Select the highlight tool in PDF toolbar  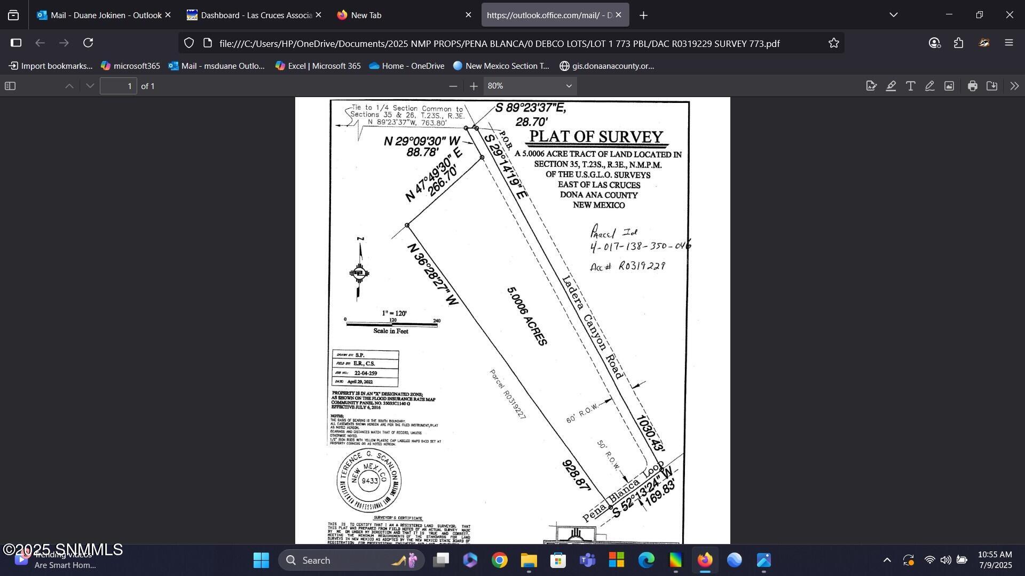[891, 86]
